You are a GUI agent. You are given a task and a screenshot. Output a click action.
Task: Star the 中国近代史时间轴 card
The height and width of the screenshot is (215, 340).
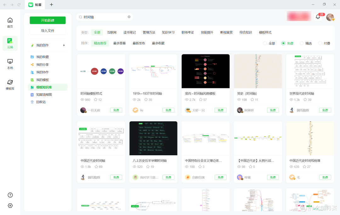coord(96,167)
